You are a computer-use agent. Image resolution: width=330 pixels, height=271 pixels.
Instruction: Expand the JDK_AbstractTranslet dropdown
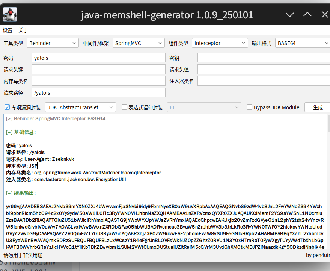point(80,107)
